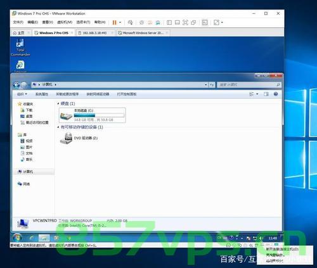This screenshot has width=317, height=268.
Task: Open Total Commander desktop icon
Action: coord(20,48)
